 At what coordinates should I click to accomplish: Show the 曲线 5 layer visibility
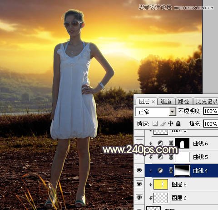pos(139,157)
